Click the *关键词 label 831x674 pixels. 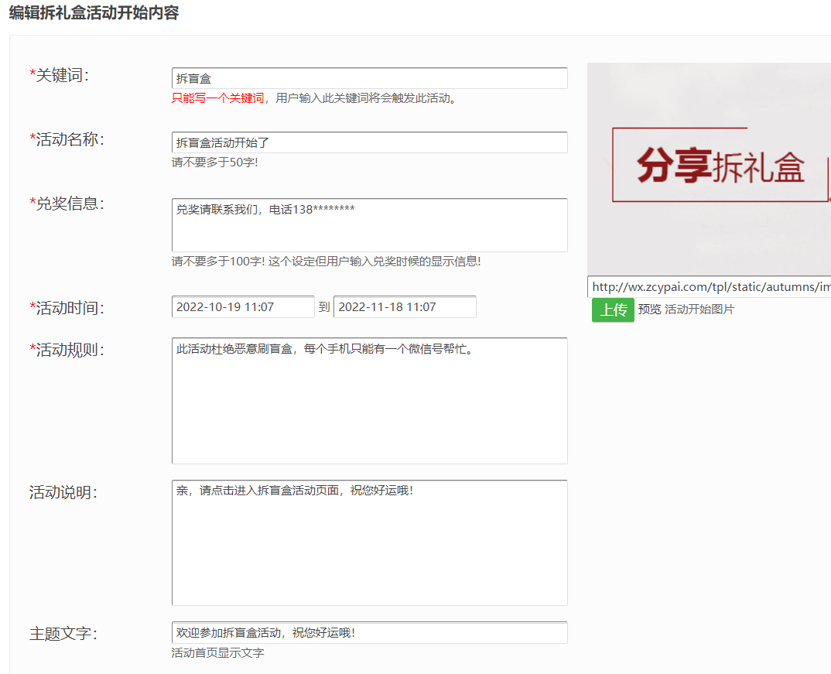coord(60,75)
